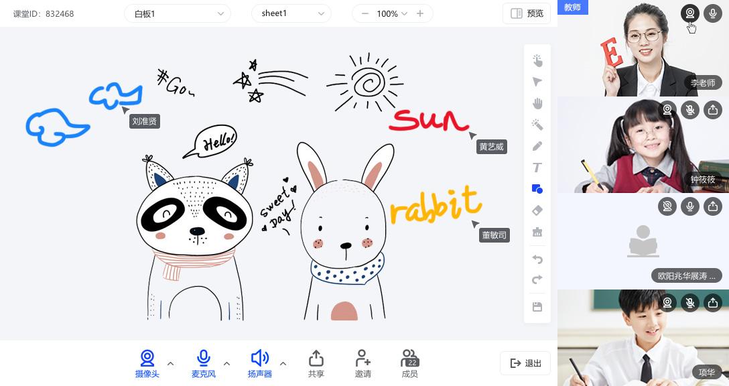Turn off your 摄像头 camera
The image size is (729, 386).
[x=147, y=363]
